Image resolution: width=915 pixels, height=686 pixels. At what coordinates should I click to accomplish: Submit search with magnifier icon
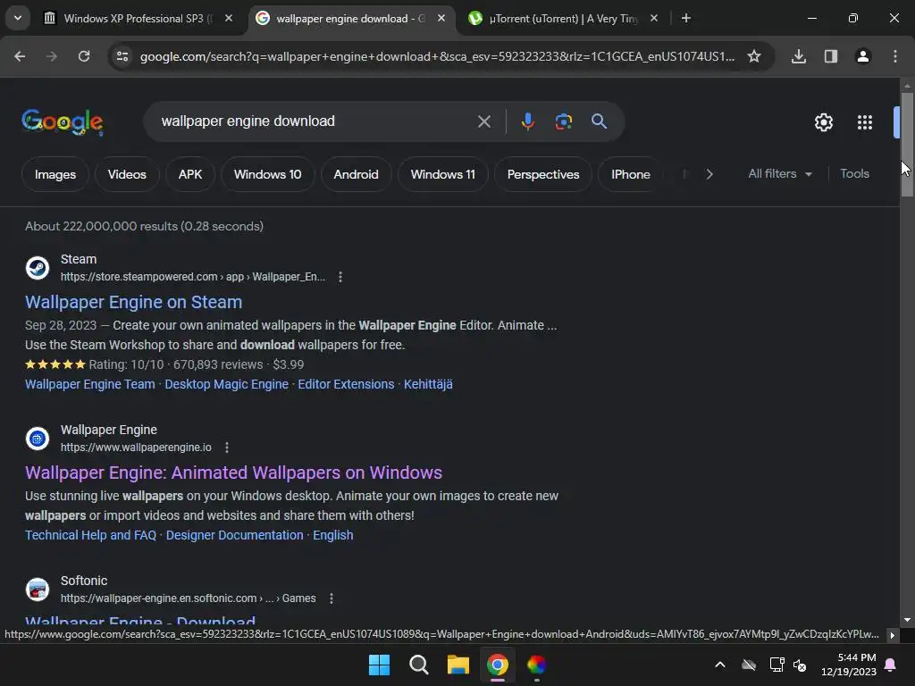point(599,121)
